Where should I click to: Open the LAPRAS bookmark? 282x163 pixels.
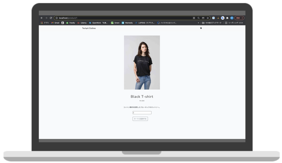point(145,23)
